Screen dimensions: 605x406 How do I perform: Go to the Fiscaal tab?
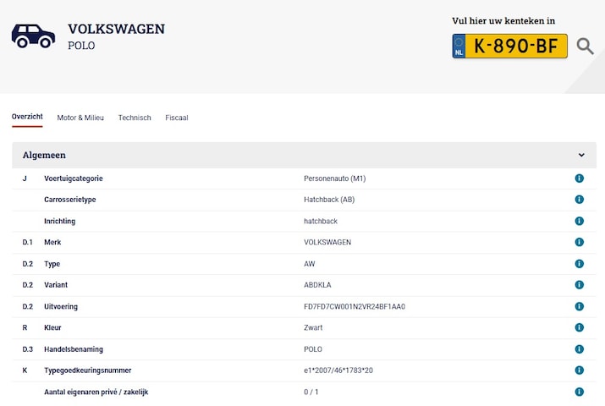pyautogui.click(x=177, y=118)
